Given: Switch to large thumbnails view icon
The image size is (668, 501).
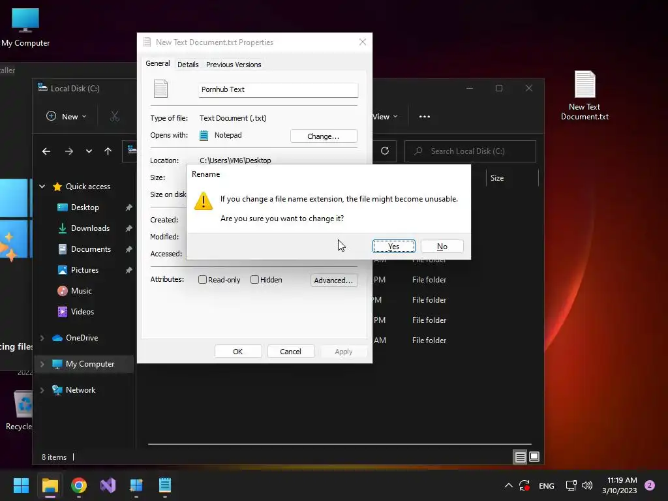Looking at the screenshot, I should 534,457.
